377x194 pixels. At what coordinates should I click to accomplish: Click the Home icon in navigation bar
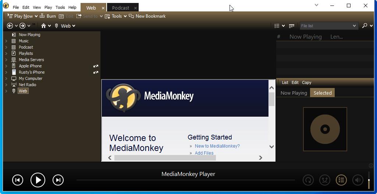coord(44,26)
